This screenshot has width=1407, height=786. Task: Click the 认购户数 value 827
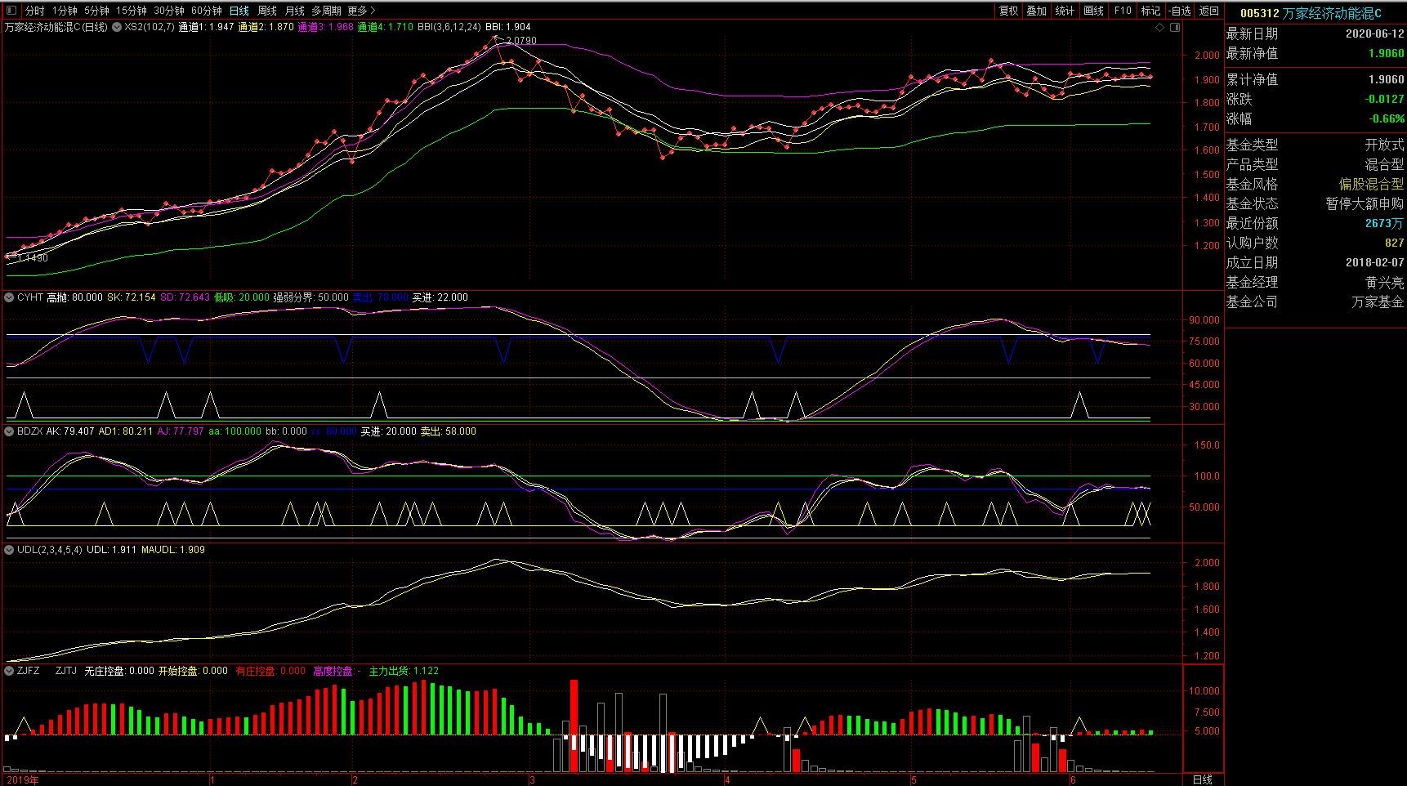(1395, 243)
